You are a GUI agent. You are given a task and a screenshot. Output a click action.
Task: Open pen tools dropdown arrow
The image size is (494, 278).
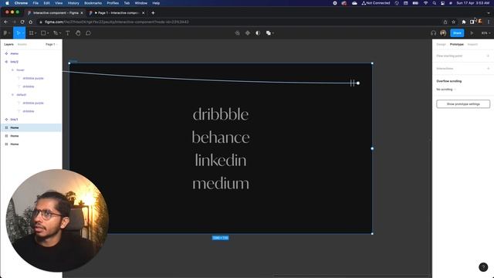point(60,33)
